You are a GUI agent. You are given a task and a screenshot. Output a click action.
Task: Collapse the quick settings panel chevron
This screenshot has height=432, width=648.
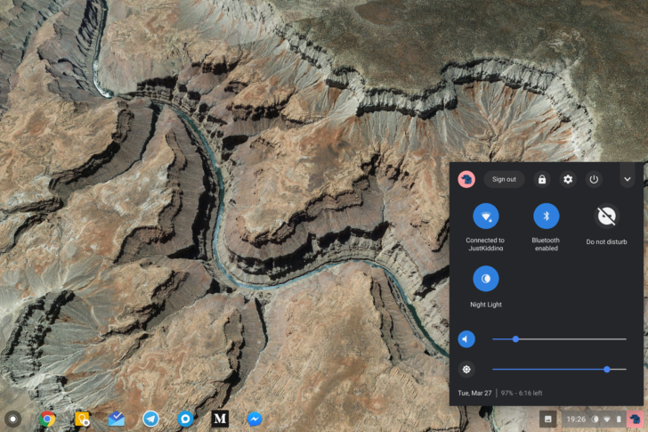tap(627, 179)
